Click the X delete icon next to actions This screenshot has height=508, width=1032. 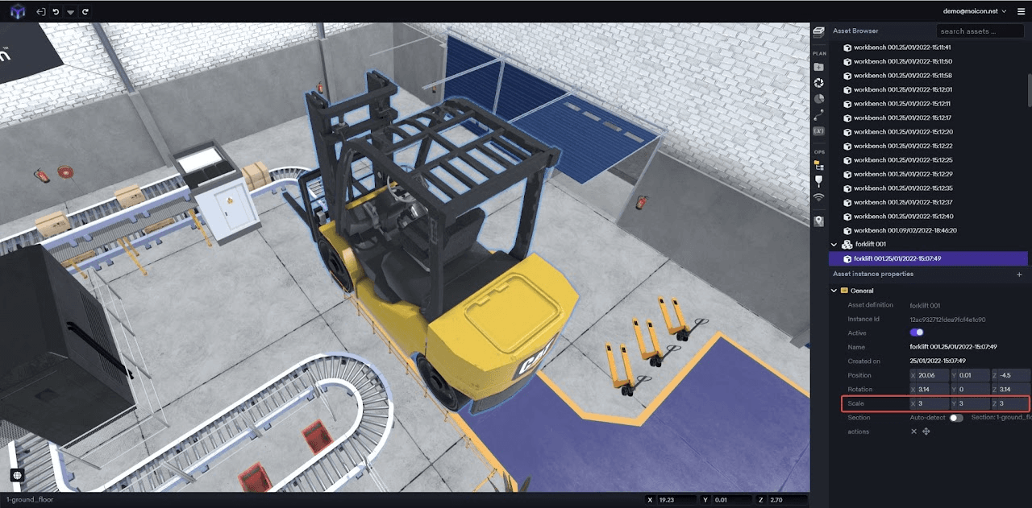click(913, 432)
